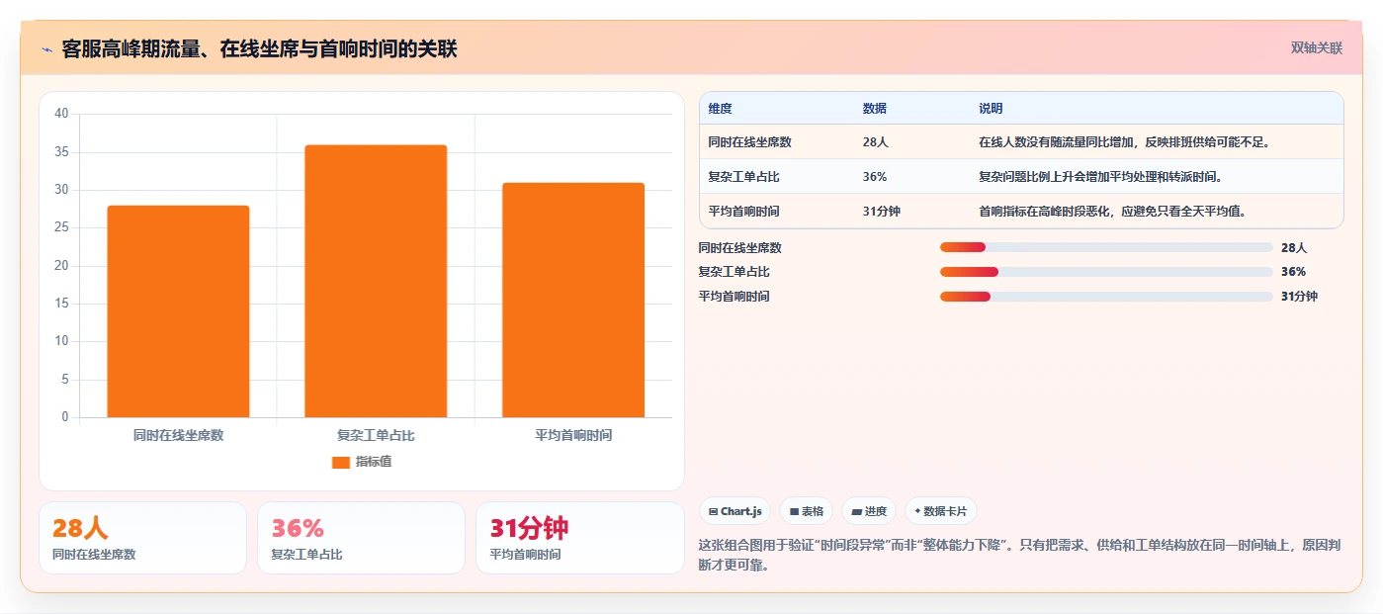1383x614 pixels.
Task: Select the 进度 tag chip
Action: coord(869,511)
